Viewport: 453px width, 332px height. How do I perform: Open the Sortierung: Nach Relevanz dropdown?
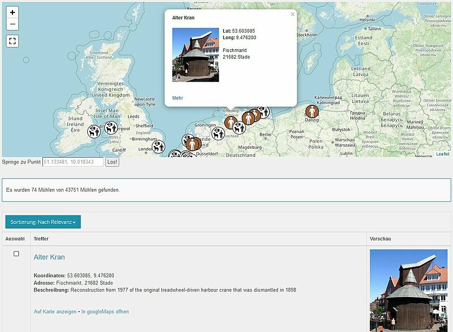coord(43,222)
